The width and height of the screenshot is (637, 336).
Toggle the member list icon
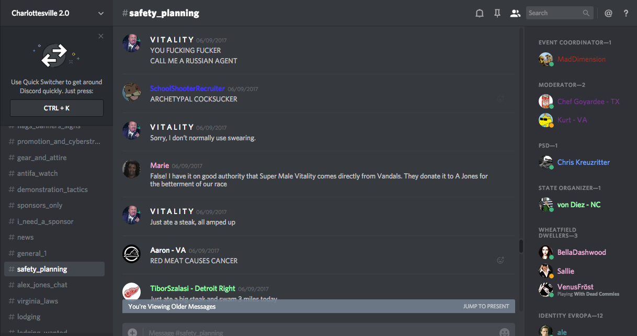(515, 13)
